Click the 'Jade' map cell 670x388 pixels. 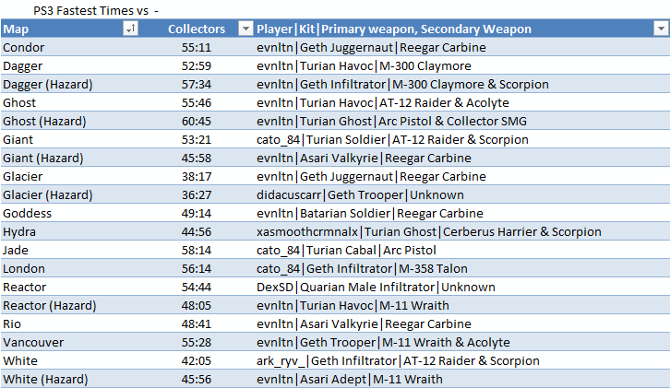pyautogui.click(x=69, y=250)
